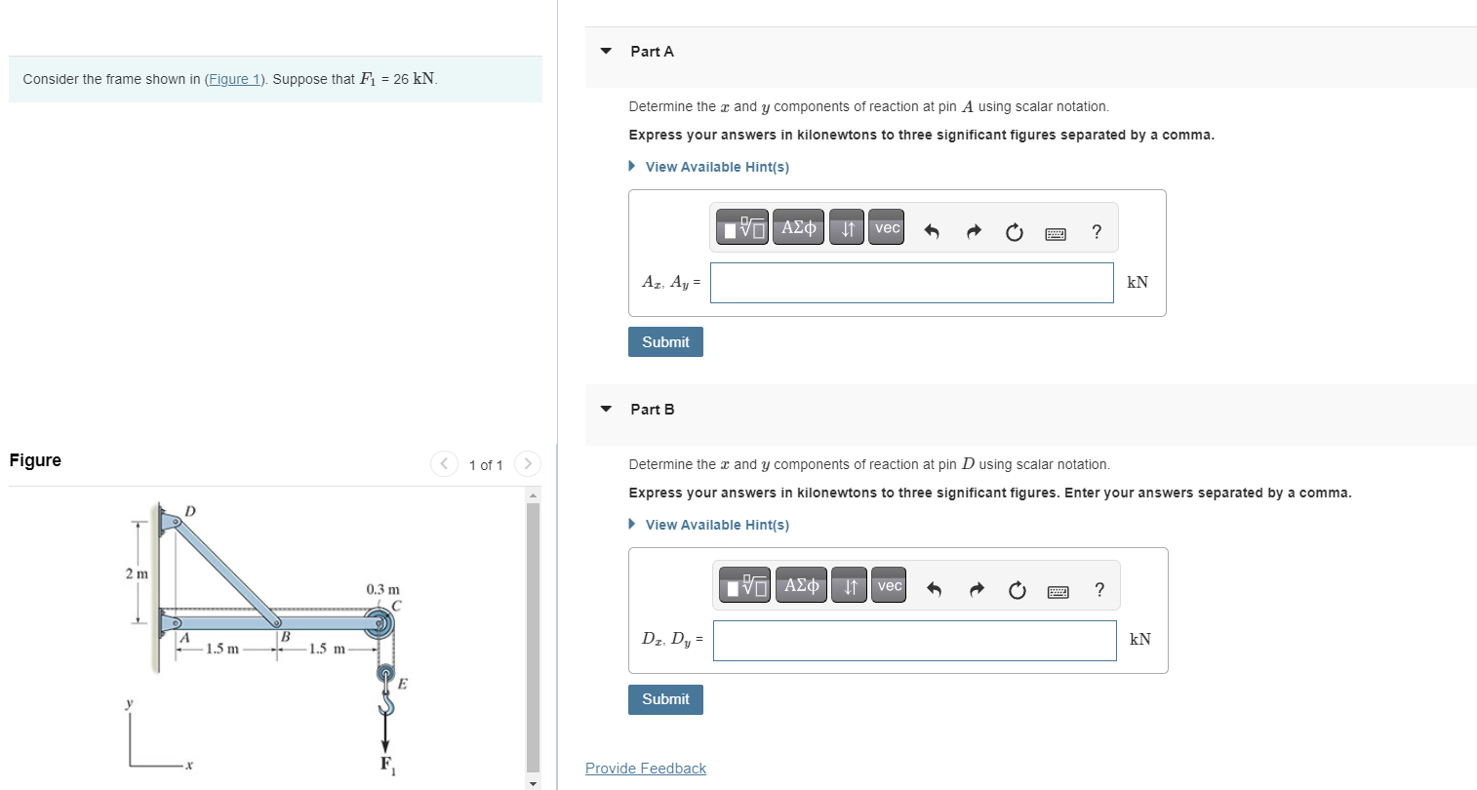
Task: Click inside the Ax, Ay answer field
Action: pos(911,282)
